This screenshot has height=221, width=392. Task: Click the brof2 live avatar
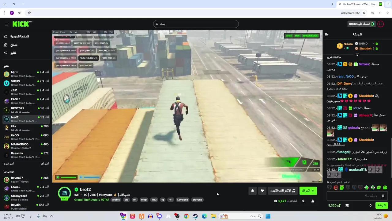tap(64, 193)
